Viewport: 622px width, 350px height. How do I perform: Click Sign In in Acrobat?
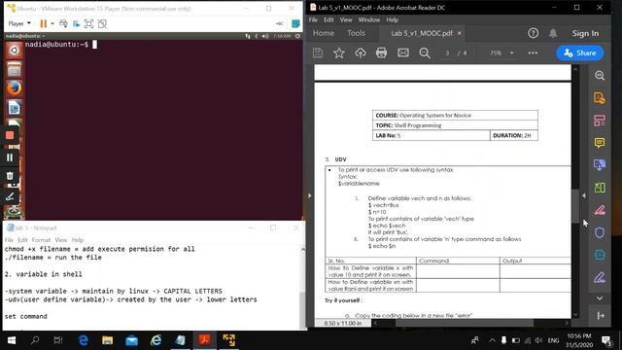[585, 33]
